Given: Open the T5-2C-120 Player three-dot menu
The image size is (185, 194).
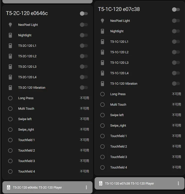Looking at the screenshot, I should 86,188.
